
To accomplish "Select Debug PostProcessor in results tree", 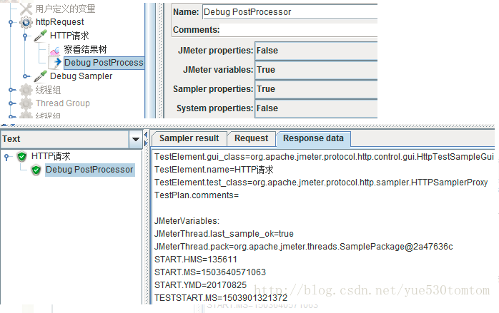I will 89,170.
